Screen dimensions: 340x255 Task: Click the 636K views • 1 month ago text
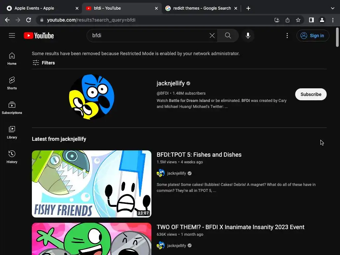[180, 234]
